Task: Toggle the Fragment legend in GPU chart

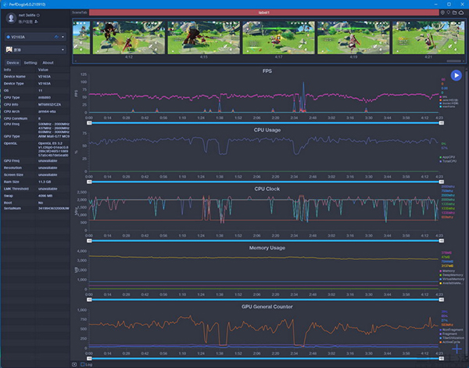Action: pos(449,334)
